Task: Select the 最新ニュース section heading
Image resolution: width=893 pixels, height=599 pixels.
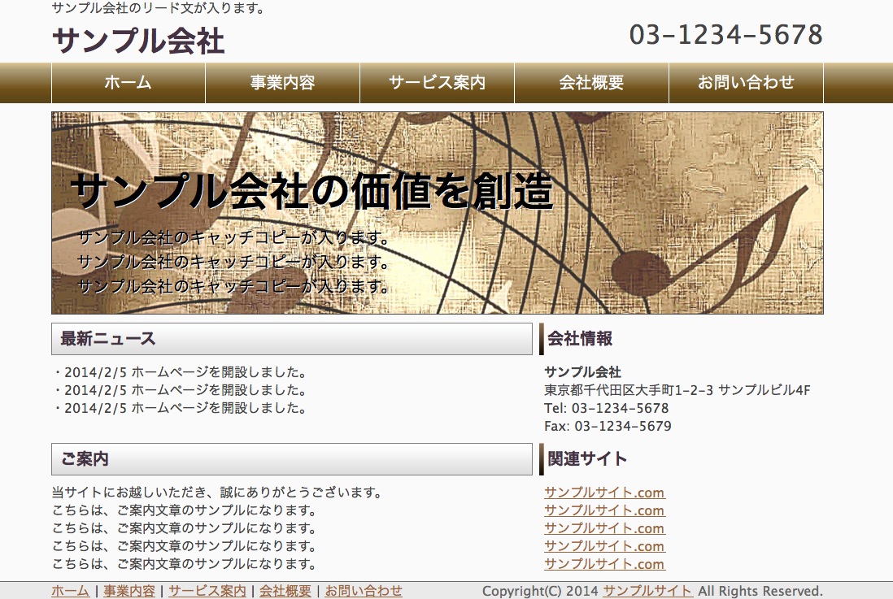Action: coord(108,339)
